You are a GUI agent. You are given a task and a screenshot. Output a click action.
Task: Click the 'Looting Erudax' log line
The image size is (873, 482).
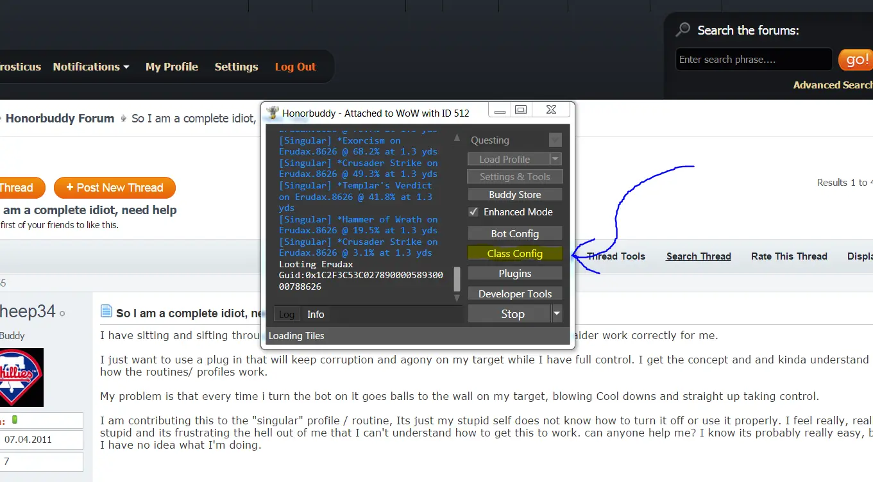[316, 264]
